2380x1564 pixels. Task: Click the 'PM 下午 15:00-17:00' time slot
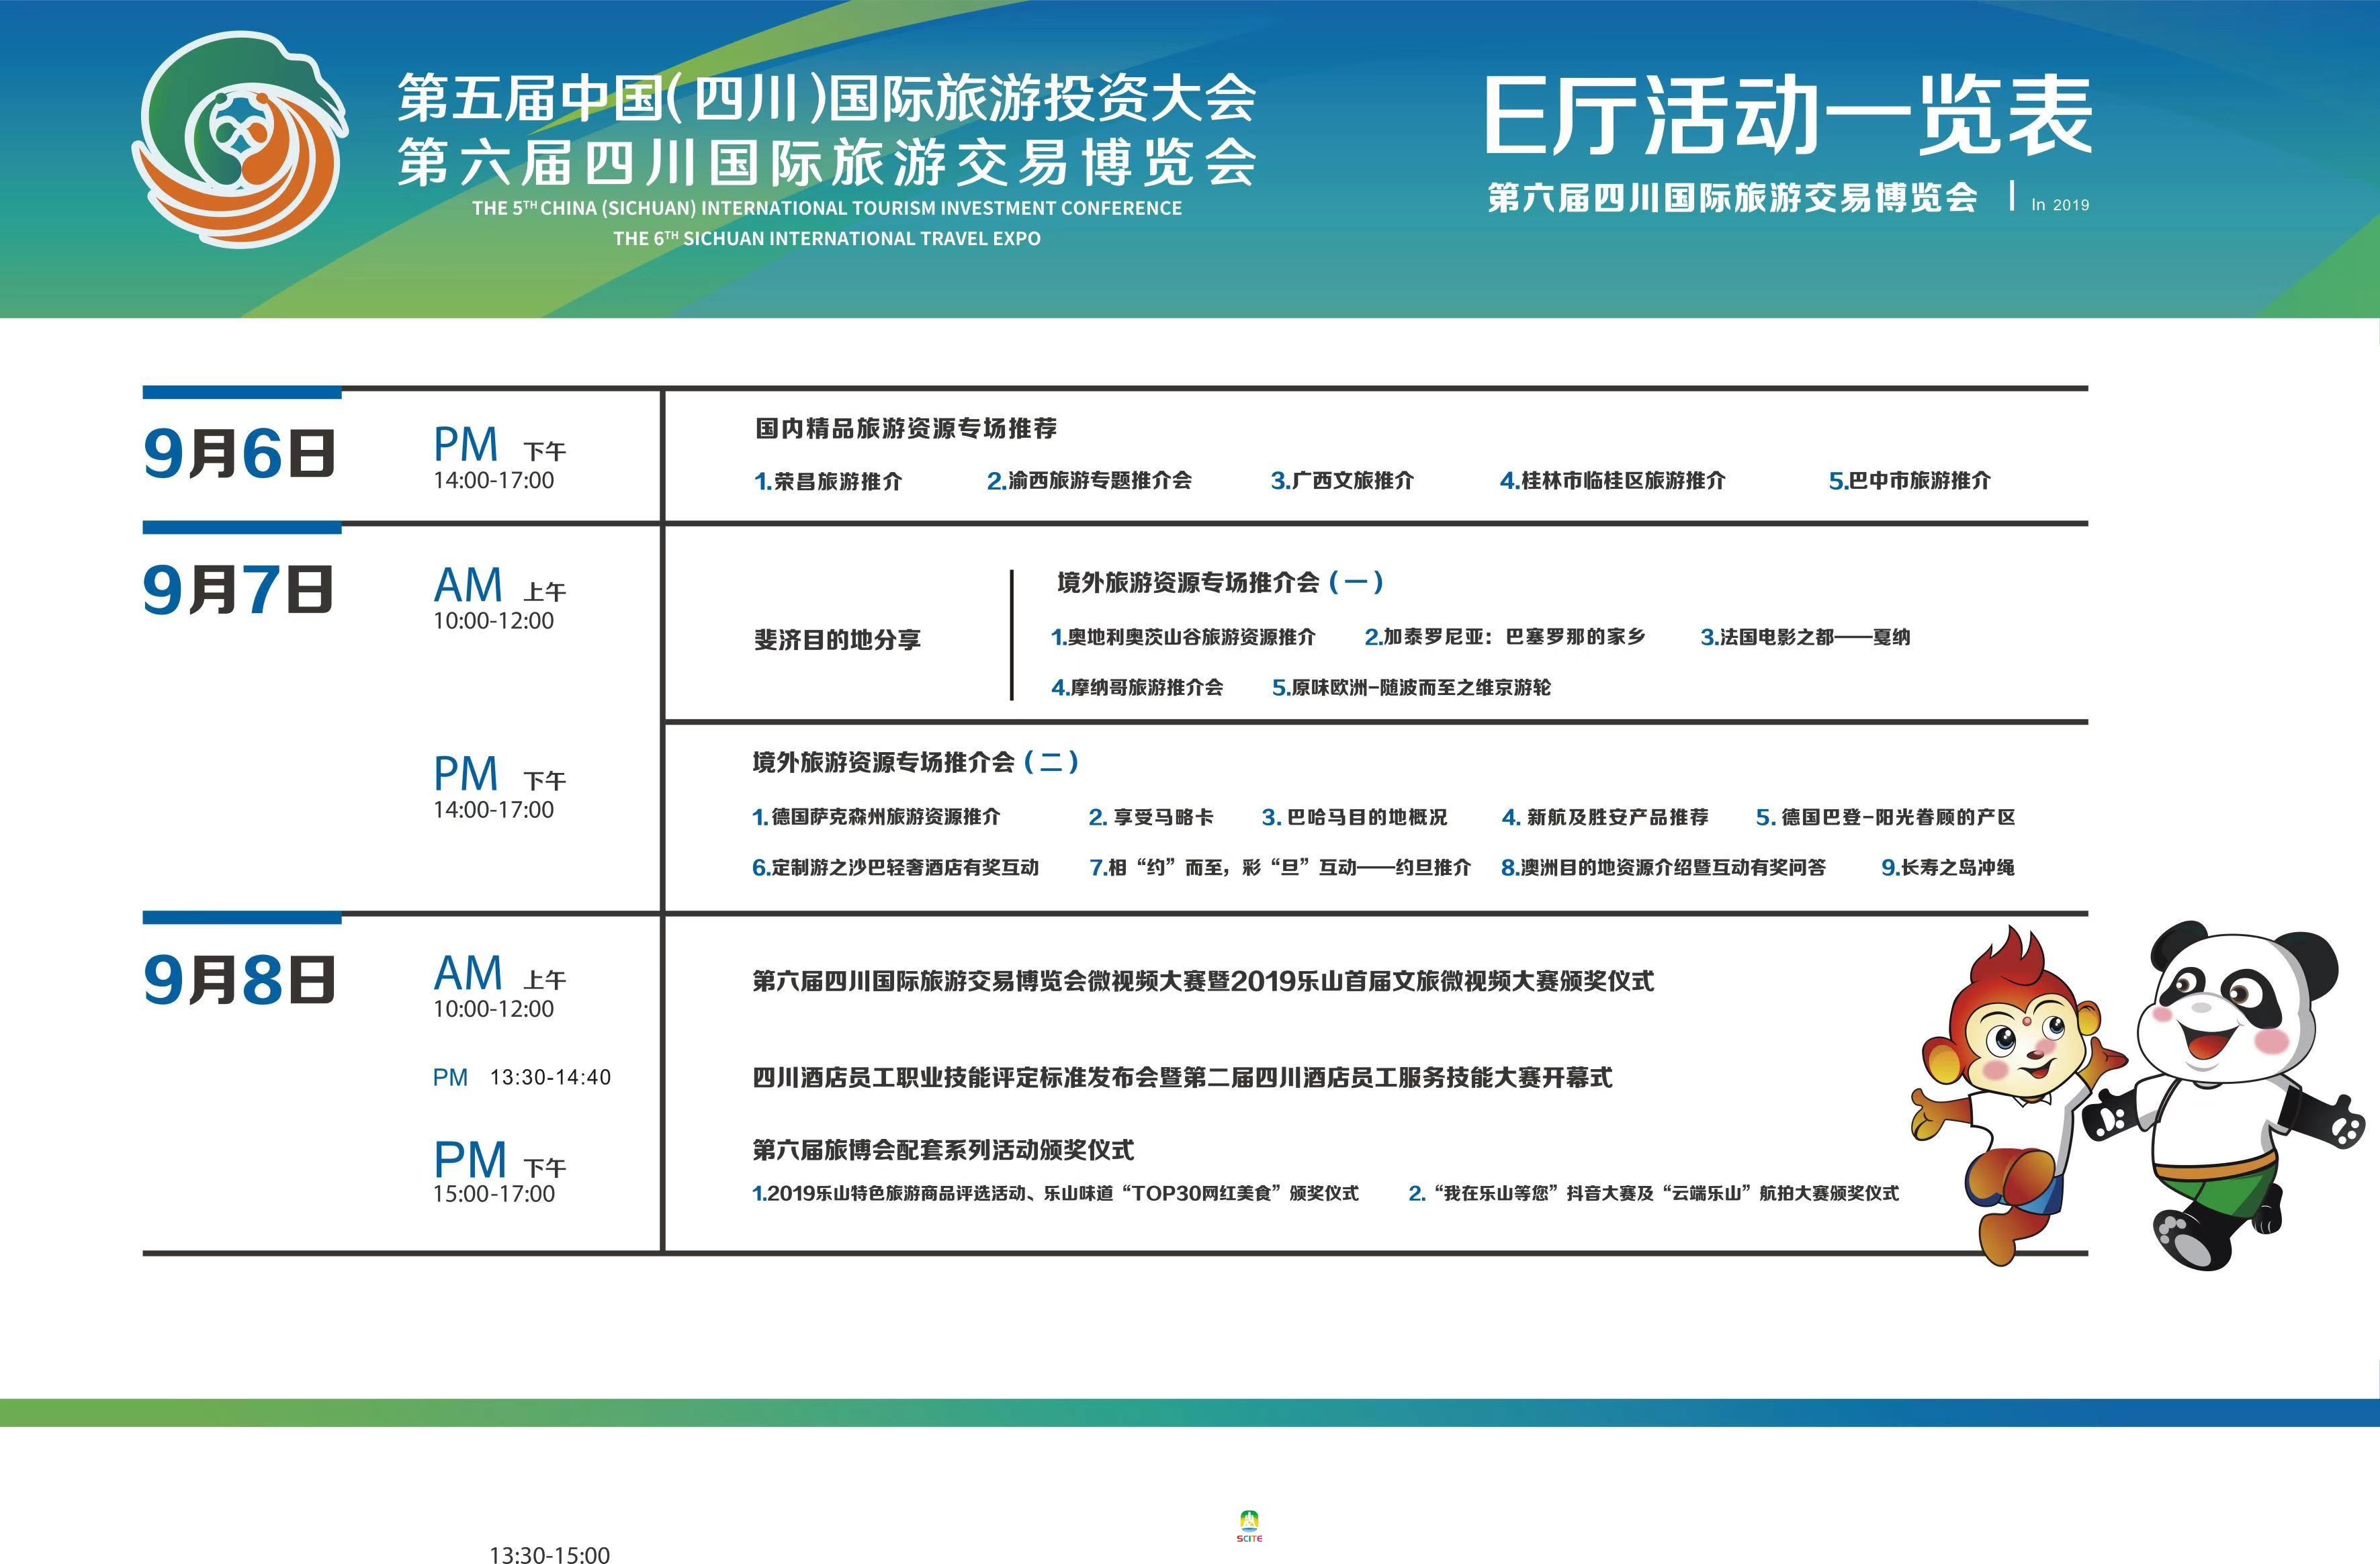tap(500, 1172)
